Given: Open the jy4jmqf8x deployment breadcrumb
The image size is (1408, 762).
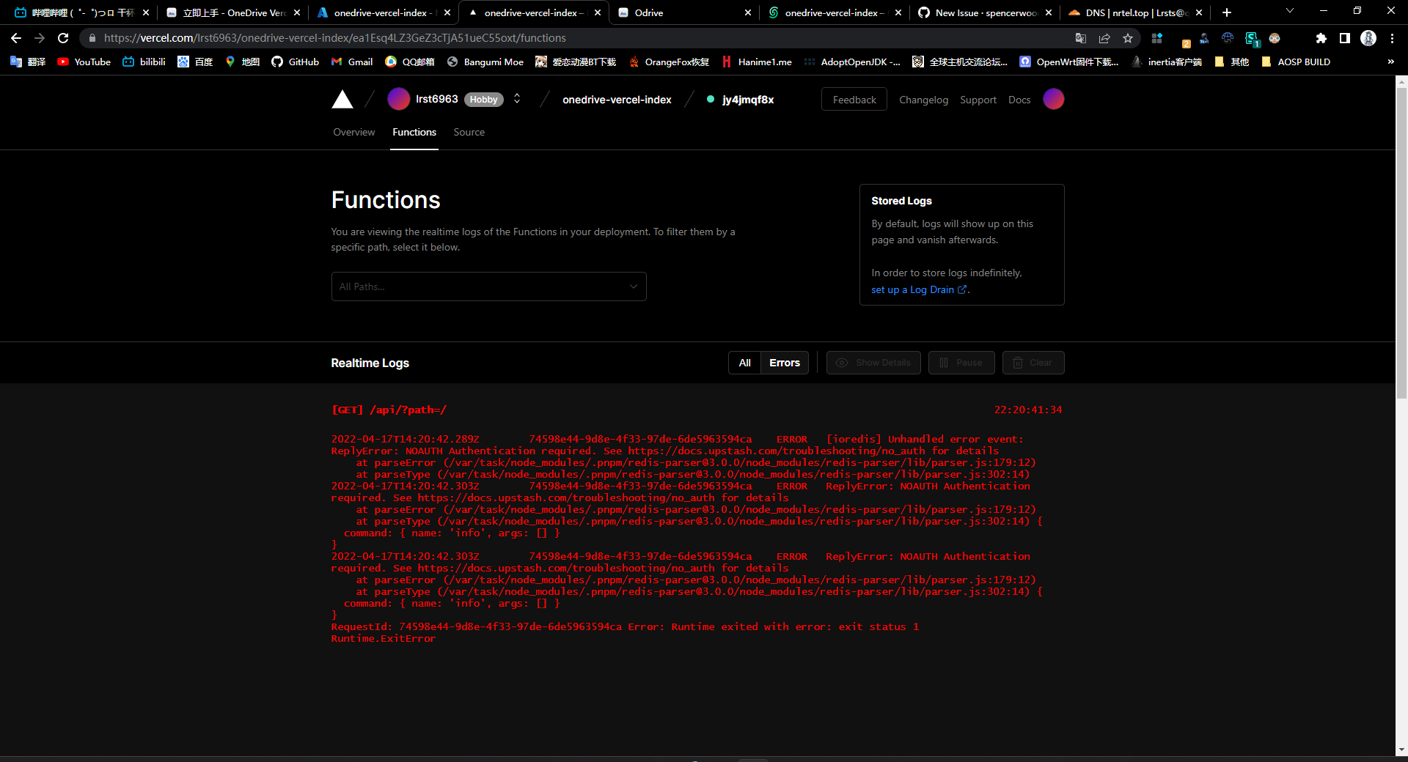Looking at the screenshot, I should point(748,100).
